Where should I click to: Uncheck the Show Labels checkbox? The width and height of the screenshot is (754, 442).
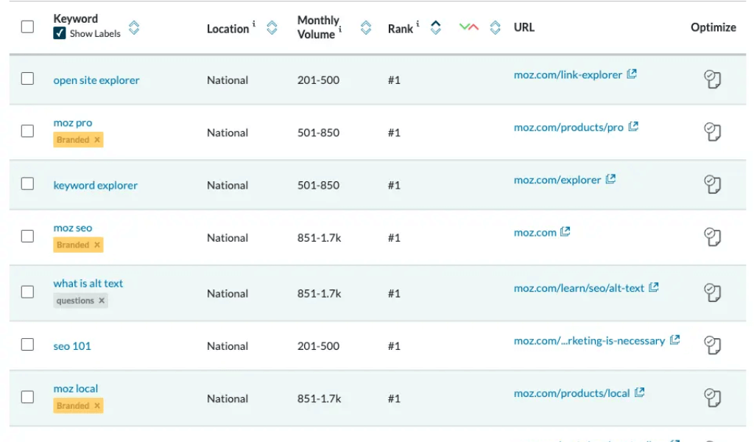coord(60,33)
